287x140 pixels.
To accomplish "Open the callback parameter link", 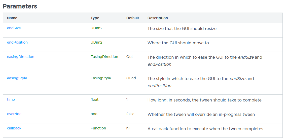I will (x=14, y=128).
